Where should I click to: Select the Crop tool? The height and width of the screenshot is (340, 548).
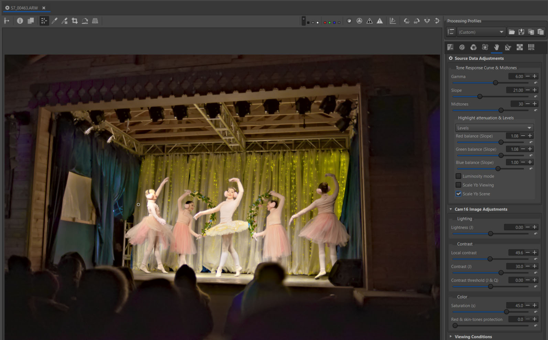pyautogui.click(x=75, y=21)
